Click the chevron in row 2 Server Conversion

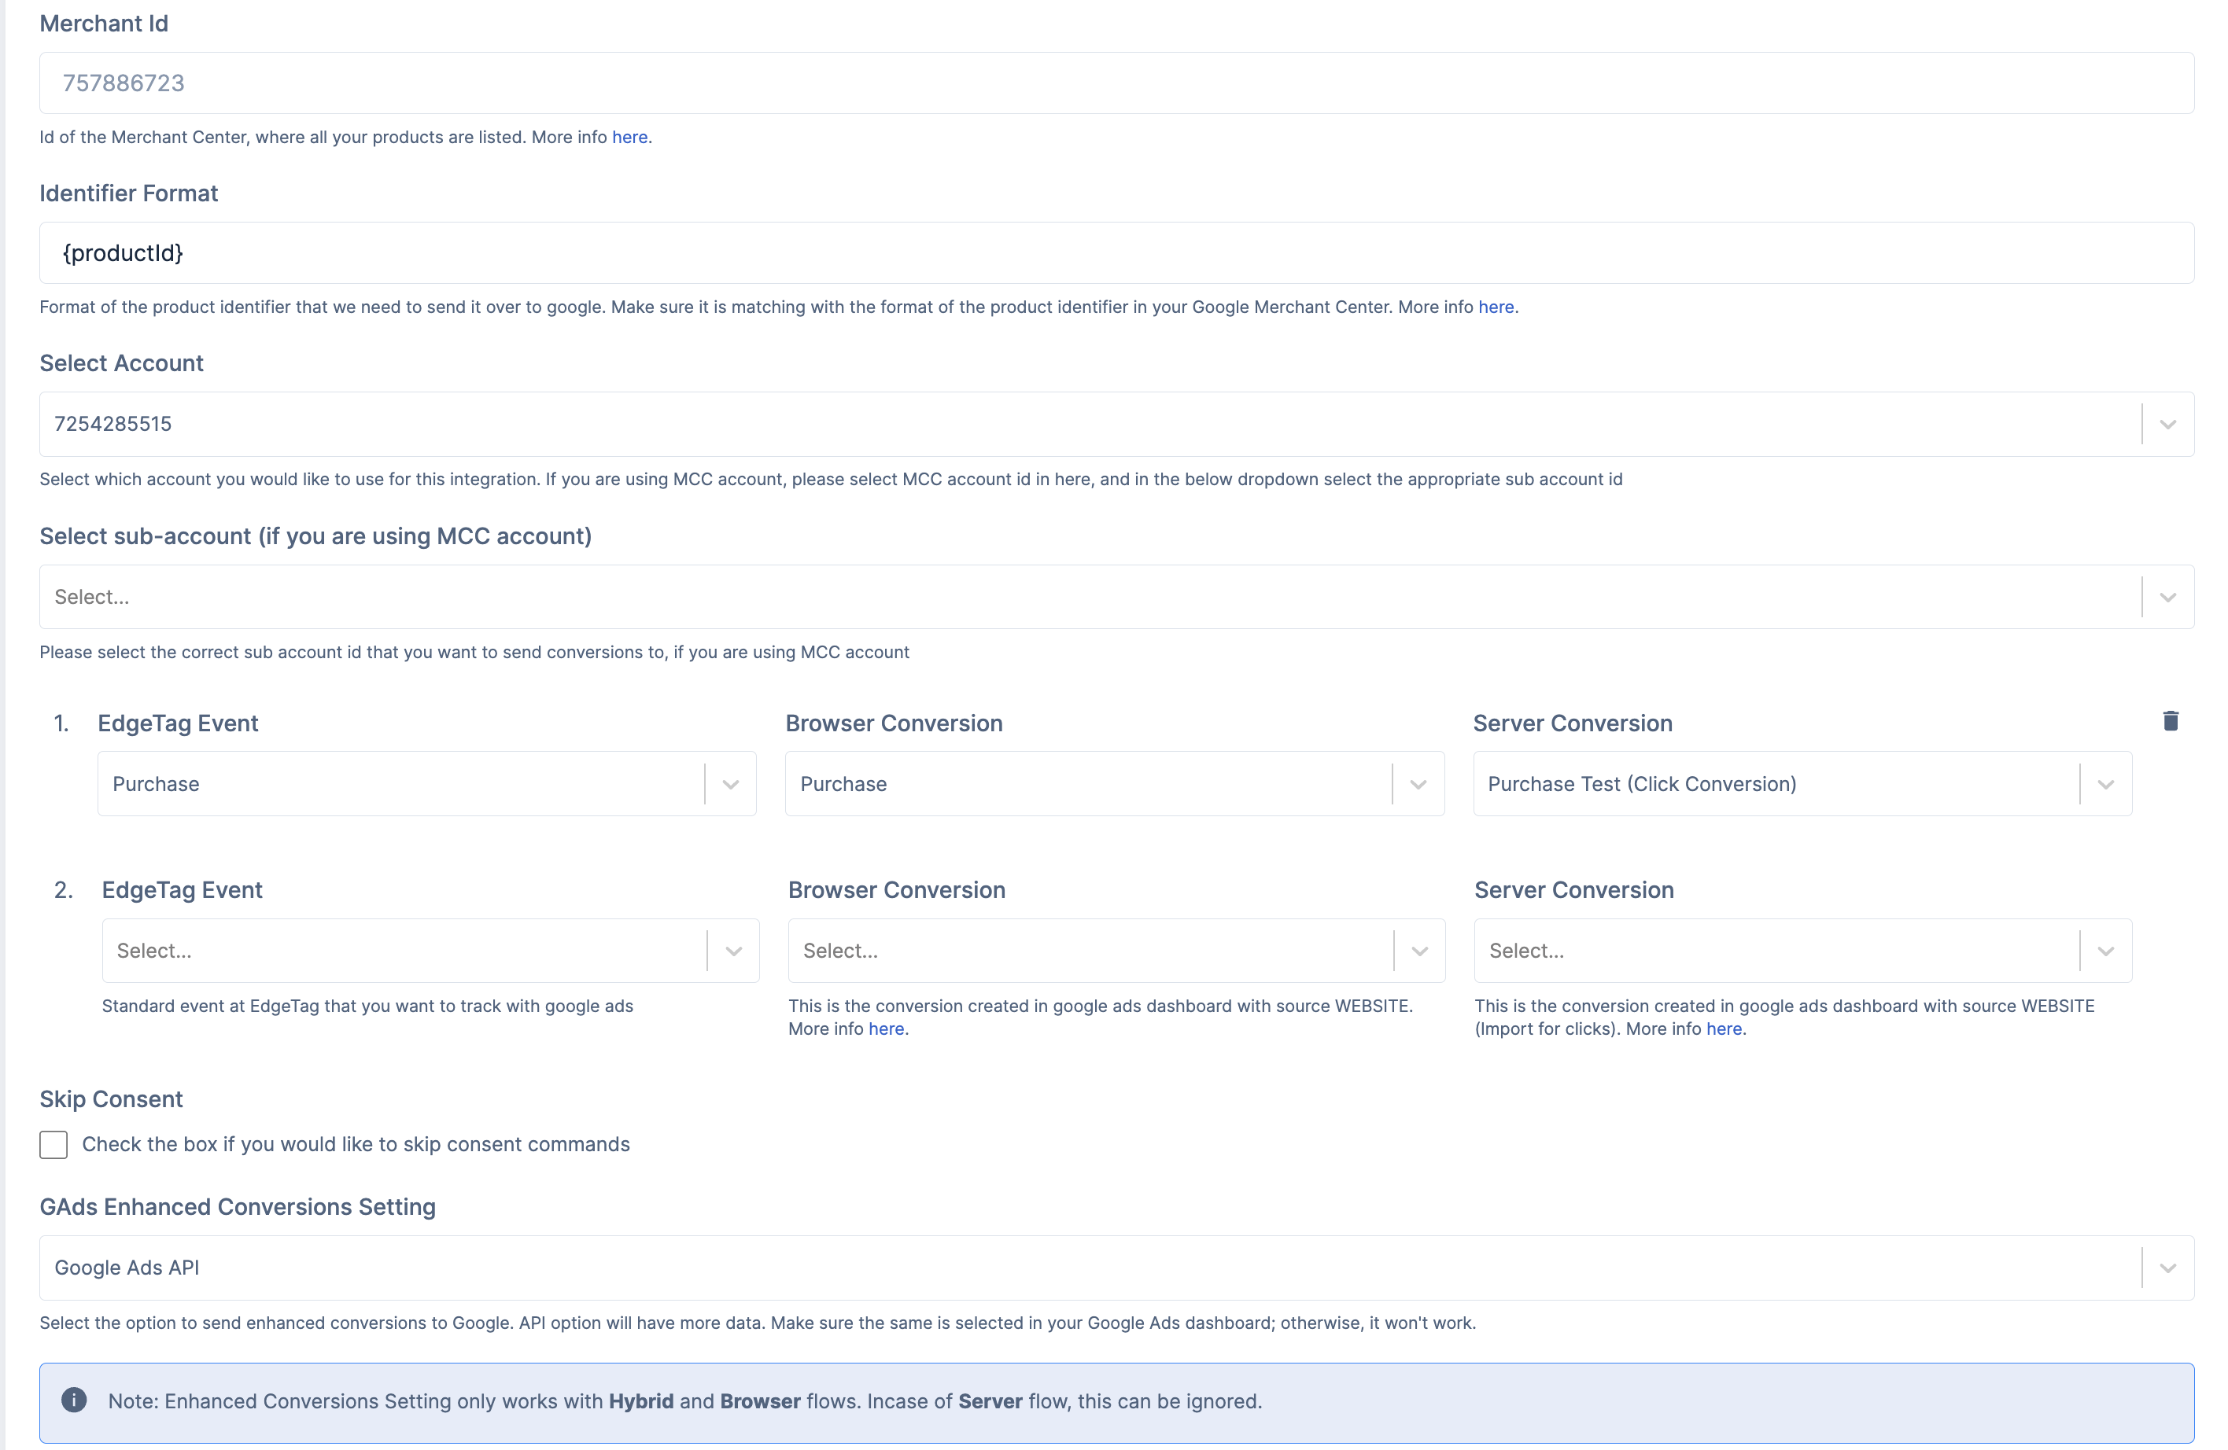pos(2105,951)
